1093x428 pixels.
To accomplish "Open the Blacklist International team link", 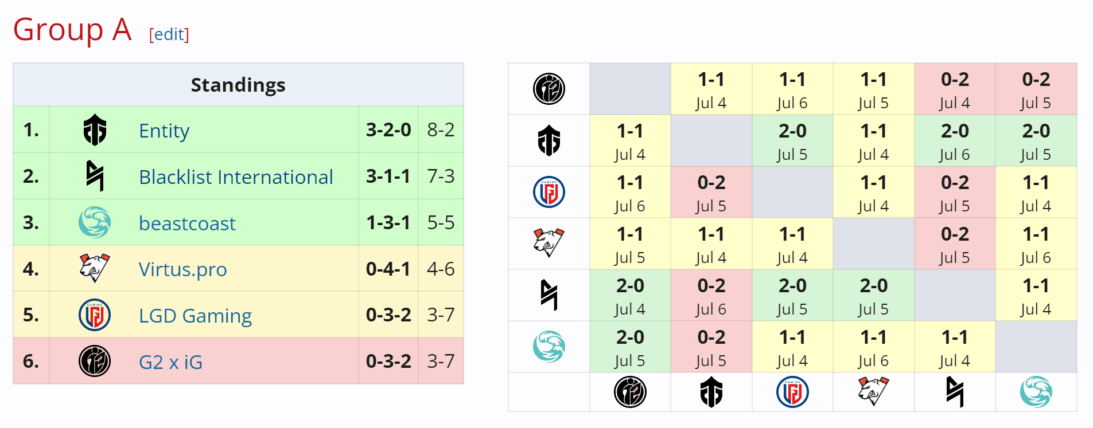I will tap(236, 177).
